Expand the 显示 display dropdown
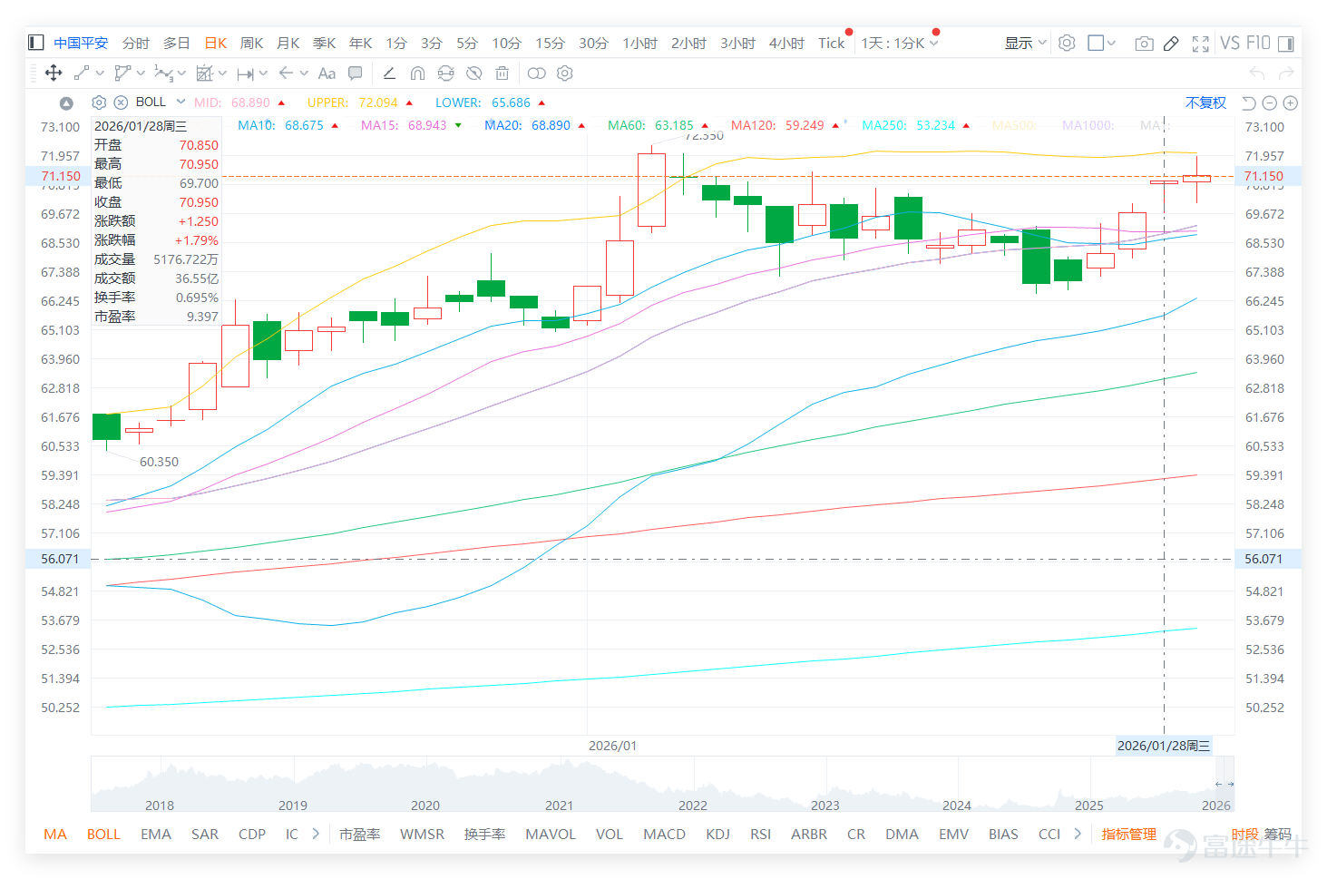1327x879 pixels. click(1025, 43)
